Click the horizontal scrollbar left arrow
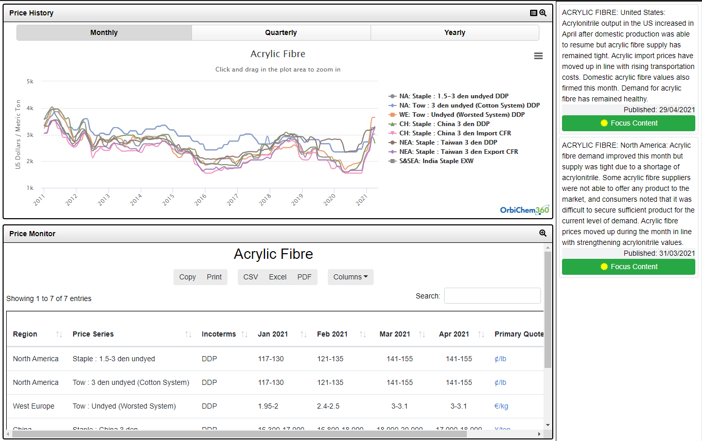The width and height of the screenshot is (702, 441). [8, 434]
